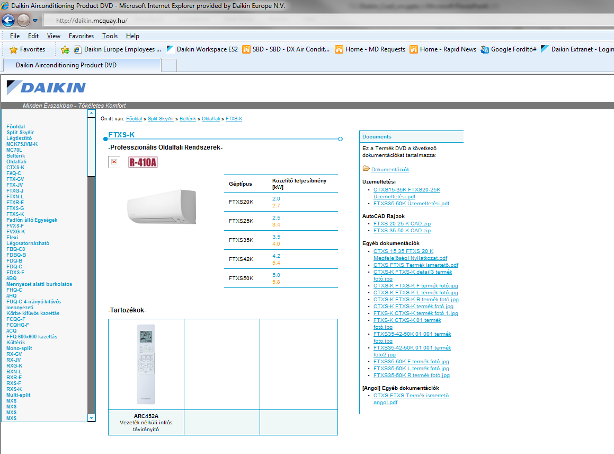Click FTXS42K table cell

coord(241,259)
